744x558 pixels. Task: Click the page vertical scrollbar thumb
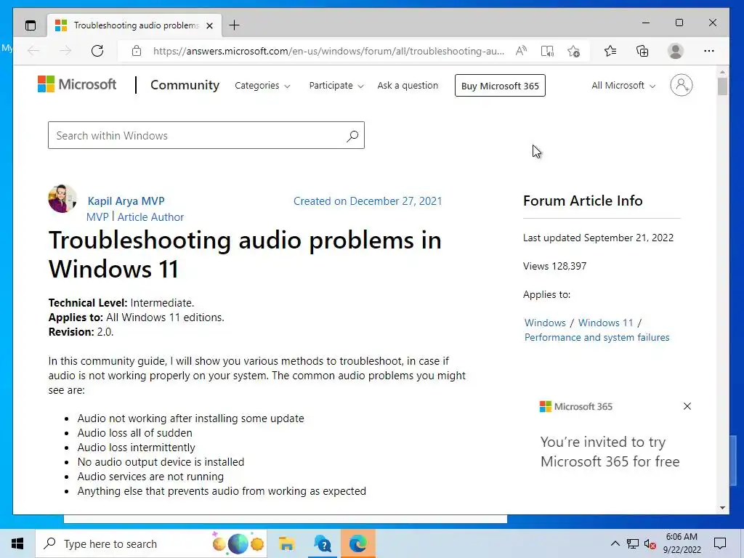click(x=722, y=86)
